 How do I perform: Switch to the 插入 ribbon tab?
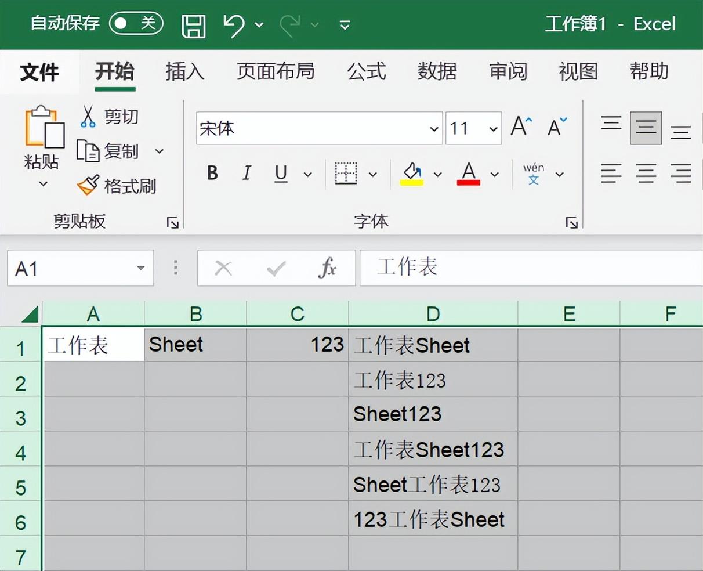click(184, 71)
